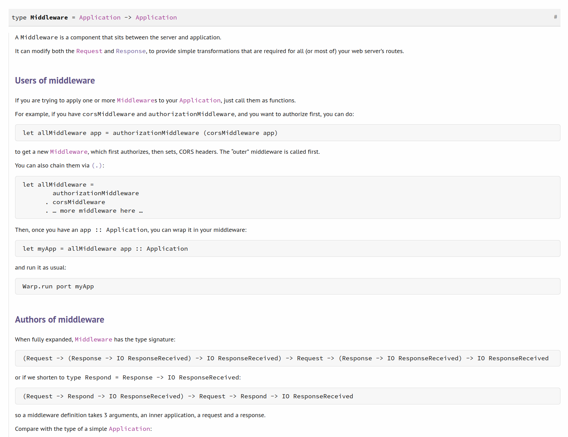This screenshot has height=437, width=568.
Task: Click the fully expanded type signature code block
Action: (x=288, y=358)
